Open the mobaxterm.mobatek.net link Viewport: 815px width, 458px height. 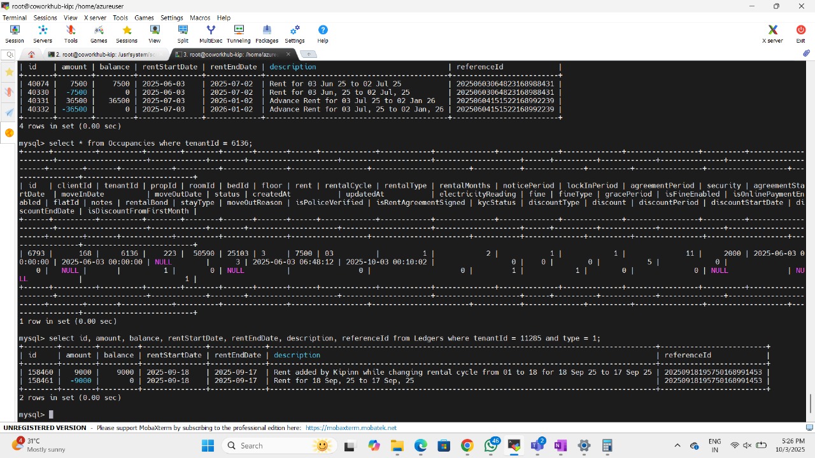tap(351, 428)
